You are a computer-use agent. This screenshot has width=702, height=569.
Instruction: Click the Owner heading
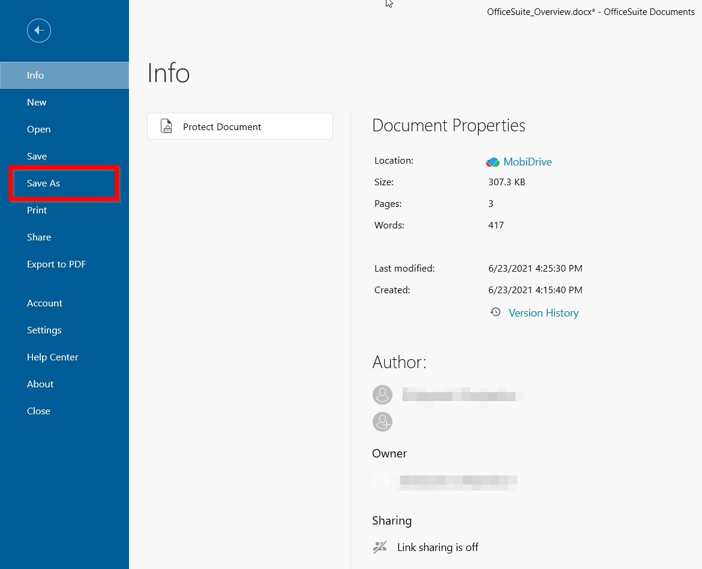pos(389,453)
